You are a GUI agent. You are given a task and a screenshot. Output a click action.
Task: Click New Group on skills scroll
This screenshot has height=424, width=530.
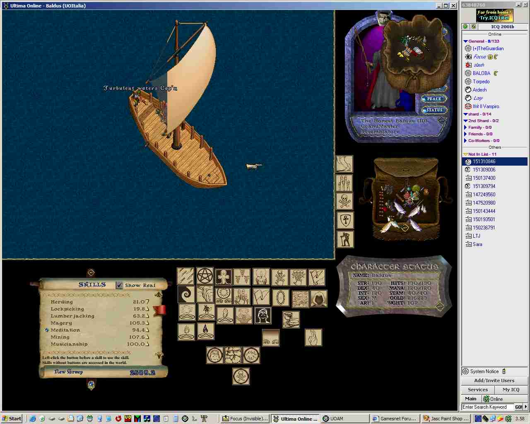click(69, 372)
